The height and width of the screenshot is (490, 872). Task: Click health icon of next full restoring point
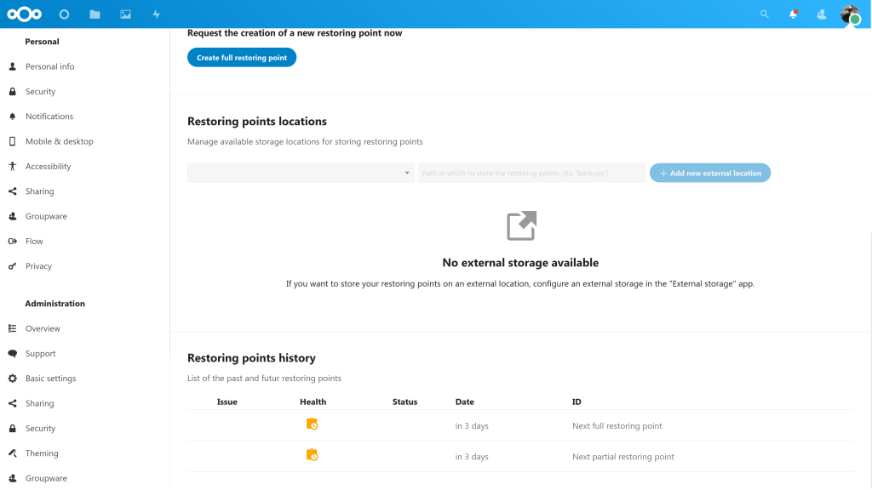(312, 424)
